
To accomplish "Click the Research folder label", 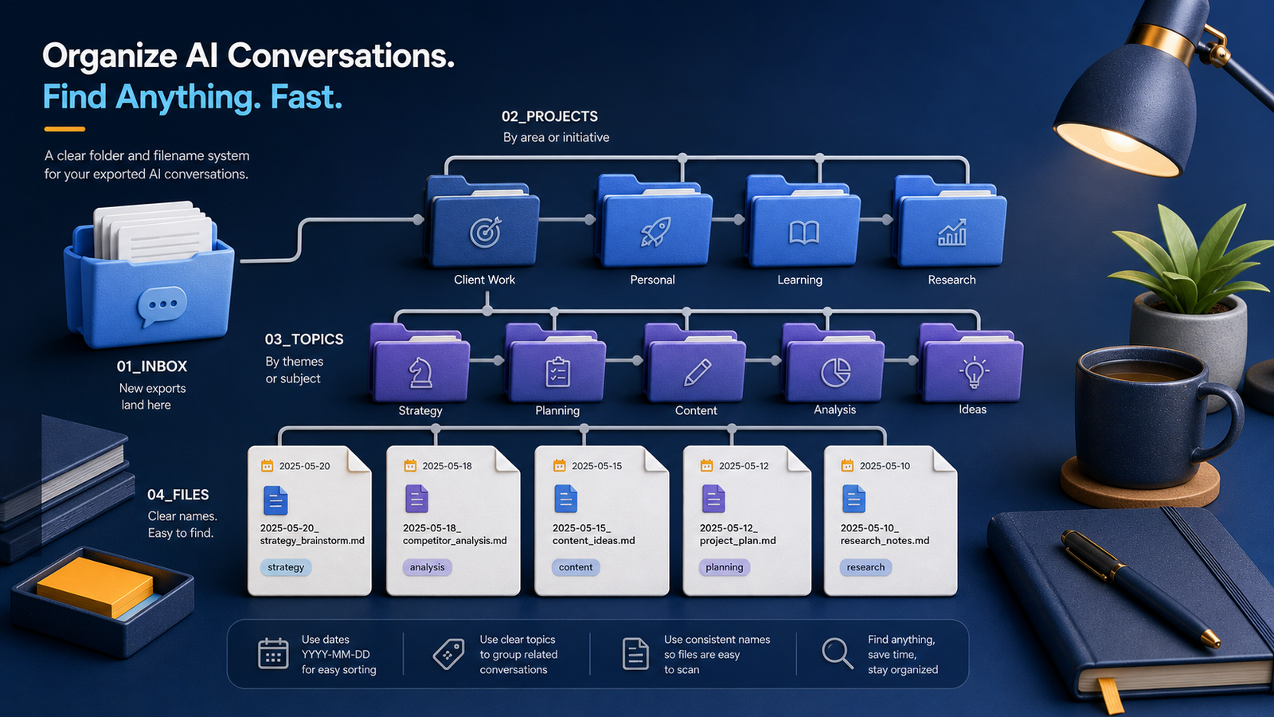I will coord(952,280).
